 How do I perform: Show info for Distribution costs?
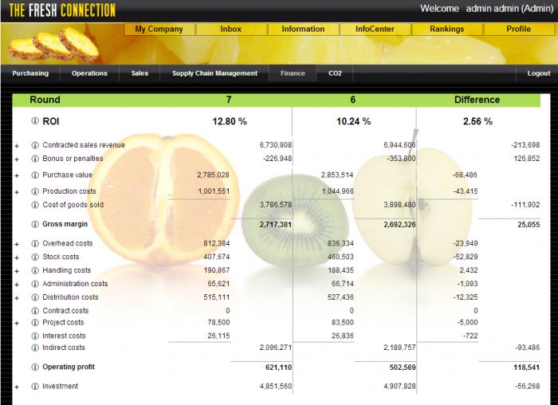pos(35,297)
